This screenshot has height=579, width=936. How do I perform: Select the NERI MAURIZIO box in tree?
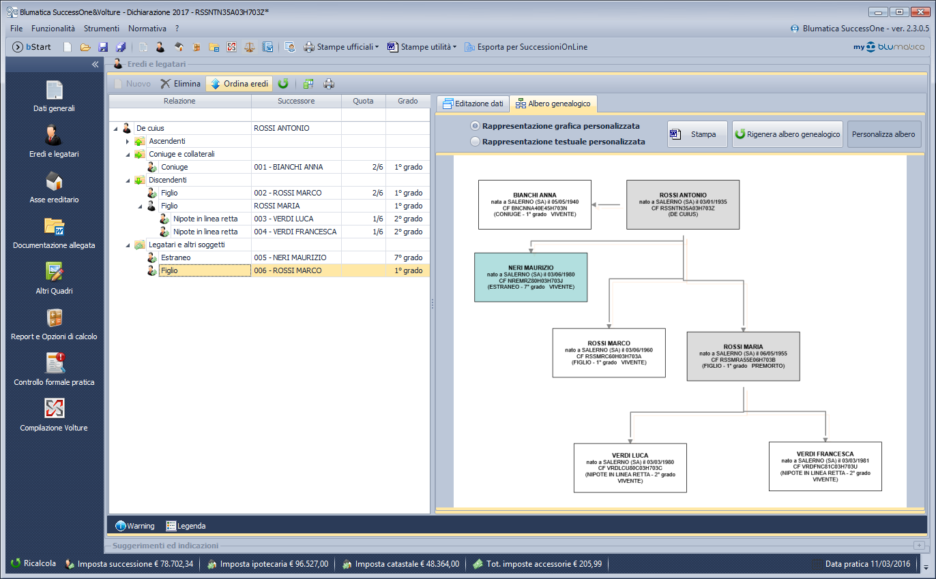pyautogui.click(x=531, y=277)
